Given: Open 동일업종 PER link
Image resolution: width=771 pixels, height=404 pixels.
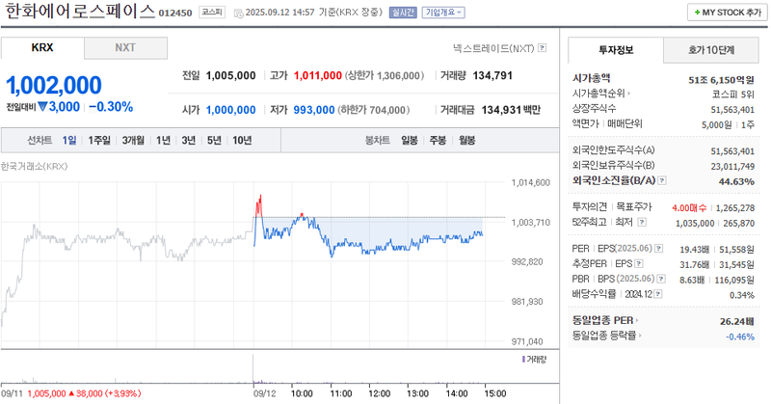Looking at the screenshot, I should pos(605,320).
